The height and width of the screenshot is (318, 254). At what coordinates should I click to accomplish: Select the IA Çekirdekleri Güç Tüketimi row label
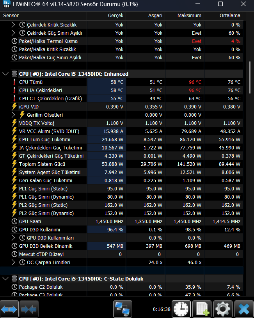(50, 147)
